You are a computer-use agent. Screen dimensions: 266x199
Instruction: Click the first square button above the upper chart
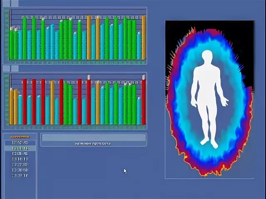(6, 3)
